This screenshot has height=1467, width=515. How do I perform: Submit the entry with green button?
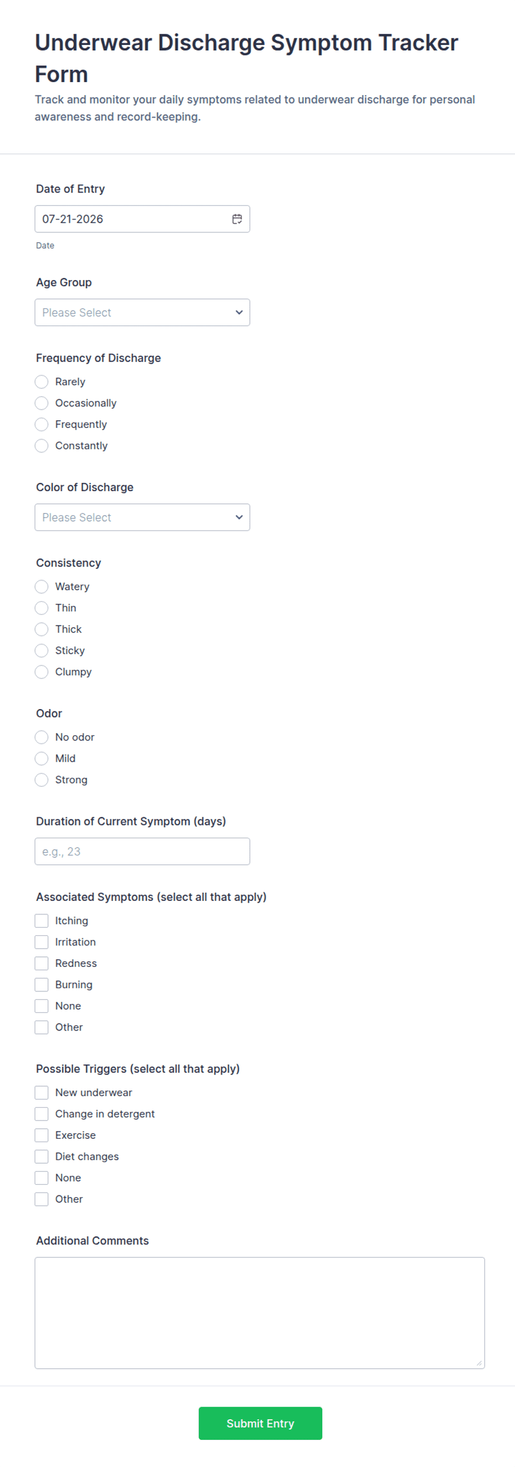[x=260, y=1423]
